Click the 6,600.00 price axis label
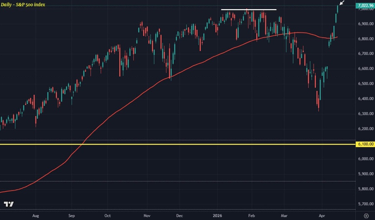375x220 pixels. (x=366, y=69)
